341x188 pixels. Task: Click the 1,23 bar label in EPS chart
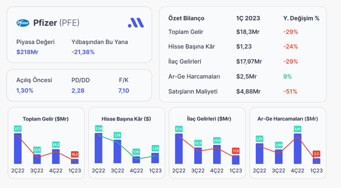click(x=155, y=148)
